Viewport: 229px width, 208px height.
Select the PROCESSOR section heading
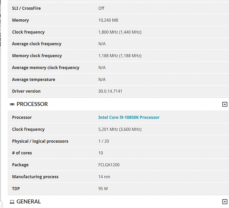click(32, 104)
